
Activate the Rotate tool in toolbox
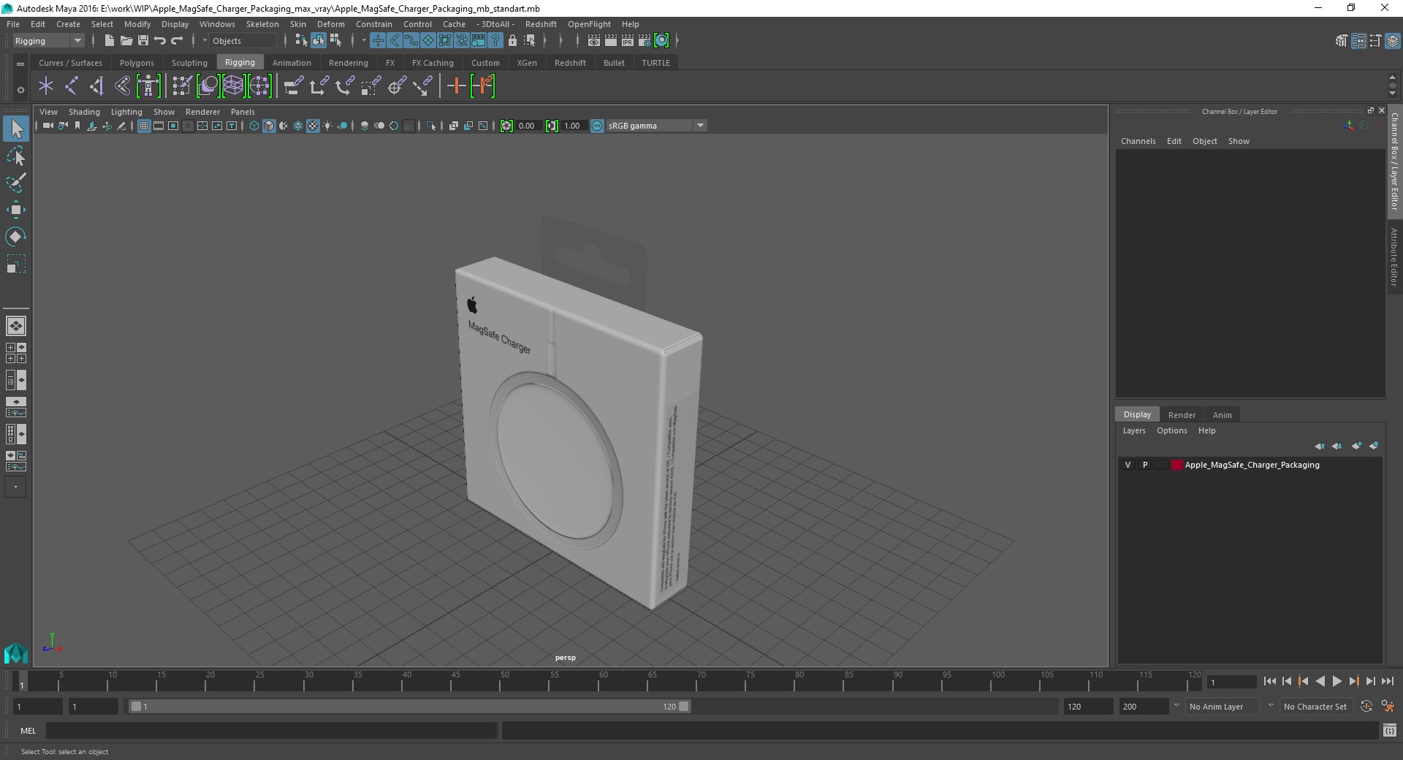(x=16, y=237)
